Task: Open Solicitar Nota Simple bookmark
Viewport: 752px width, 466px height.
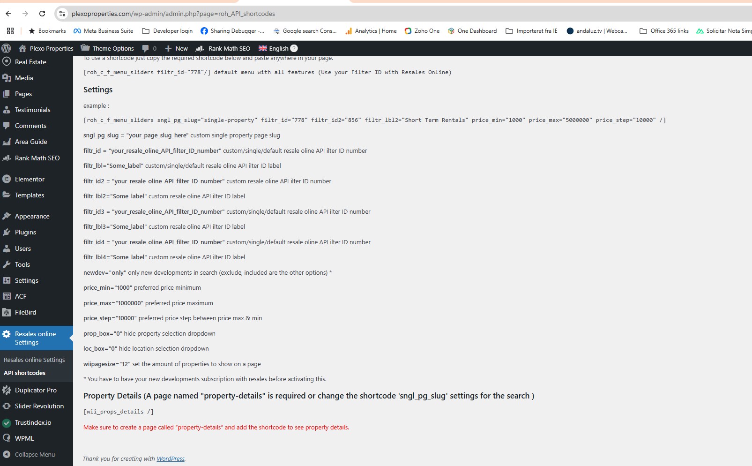Action: coord(724,31)
